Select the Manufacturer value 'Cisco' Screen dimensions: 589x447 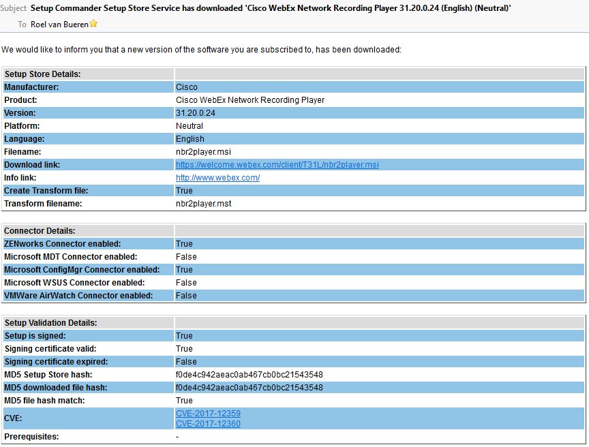point(187,87)
